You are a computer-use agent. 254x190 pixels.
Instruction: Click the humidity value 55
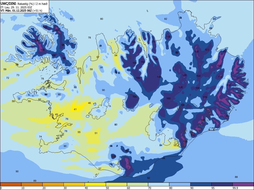point(79,132)
